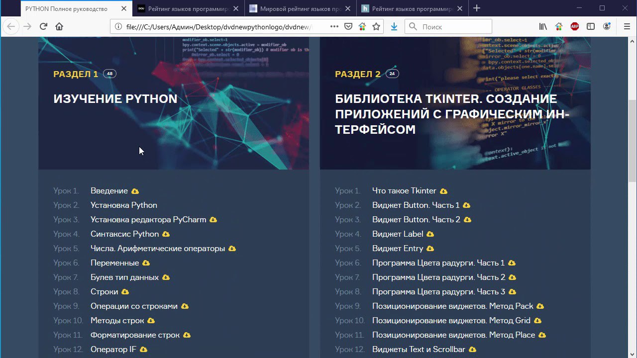Open lesson Программа Цвета радуги. Часть 3
The image size is (637, 358).
[x=439, y=292]
